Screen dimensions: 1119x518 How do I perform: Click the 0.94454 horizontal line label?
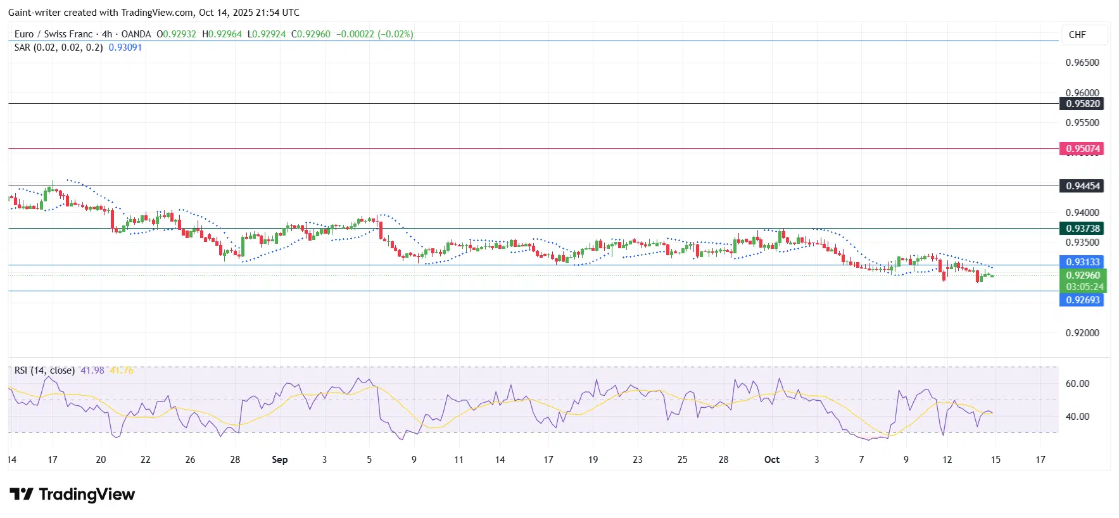(1082, 186)
